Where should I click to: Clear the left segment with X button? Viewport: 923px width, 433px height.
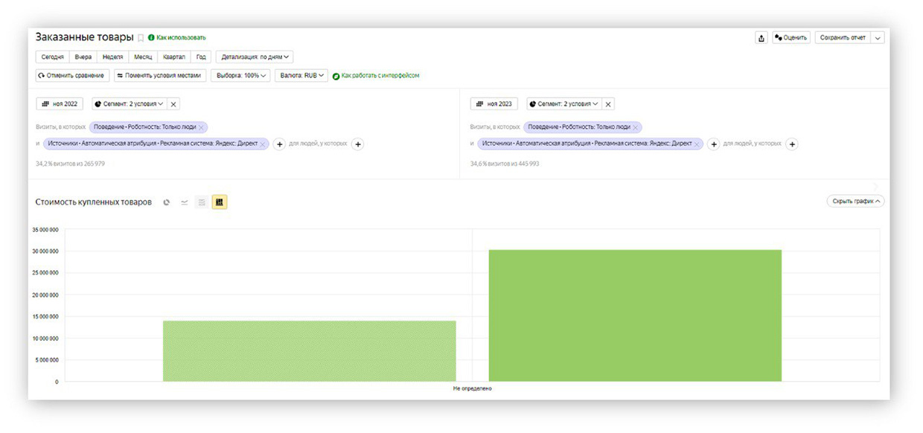pyautogui.click(x=173, y=104)
